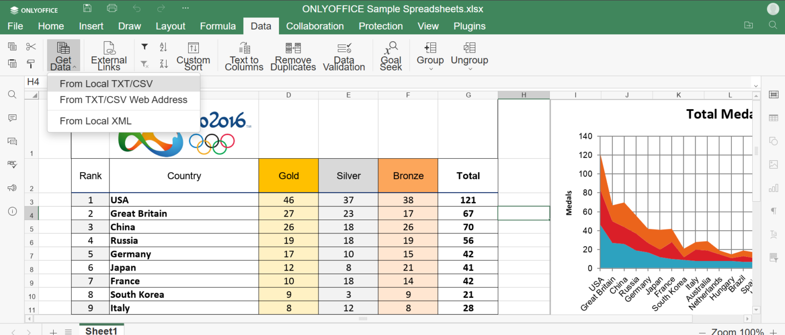
Task: Open the Chat panel
Action: [12, 141]
